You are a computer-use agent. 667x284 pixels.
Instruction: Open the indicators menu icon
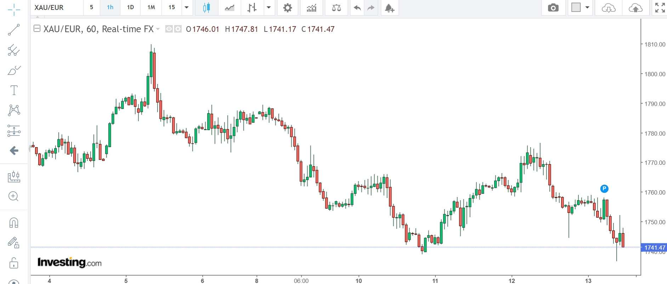tap(311, 8)
